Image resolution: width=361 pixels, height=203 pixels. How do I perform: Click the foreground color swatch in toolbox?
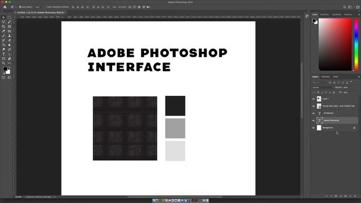point(5,69)
